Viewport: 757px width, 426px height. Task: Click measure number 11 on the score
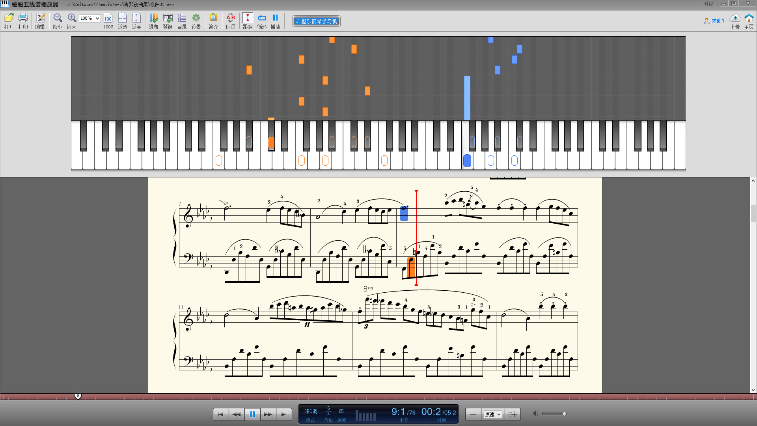pyautogui.click(x=181, y=307)
